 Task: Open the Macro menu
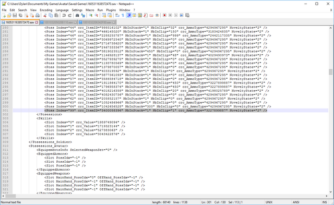pyautogui.click(x=90, y=10)
